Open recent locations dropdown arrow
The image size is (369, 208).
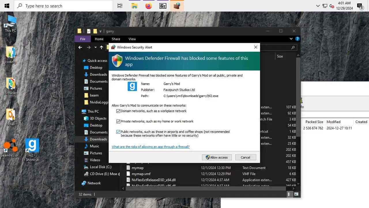coord(96,47)
